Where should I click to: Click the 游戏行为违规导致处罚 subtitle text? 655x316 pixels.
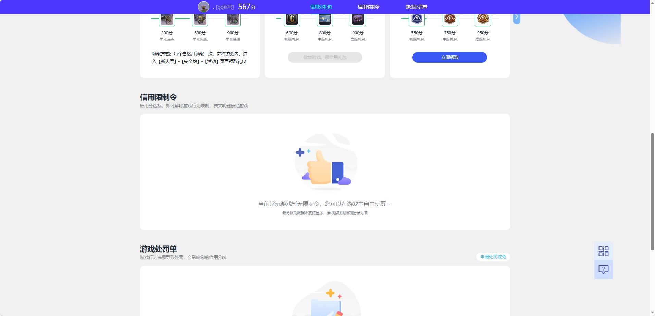coord(183,257)
